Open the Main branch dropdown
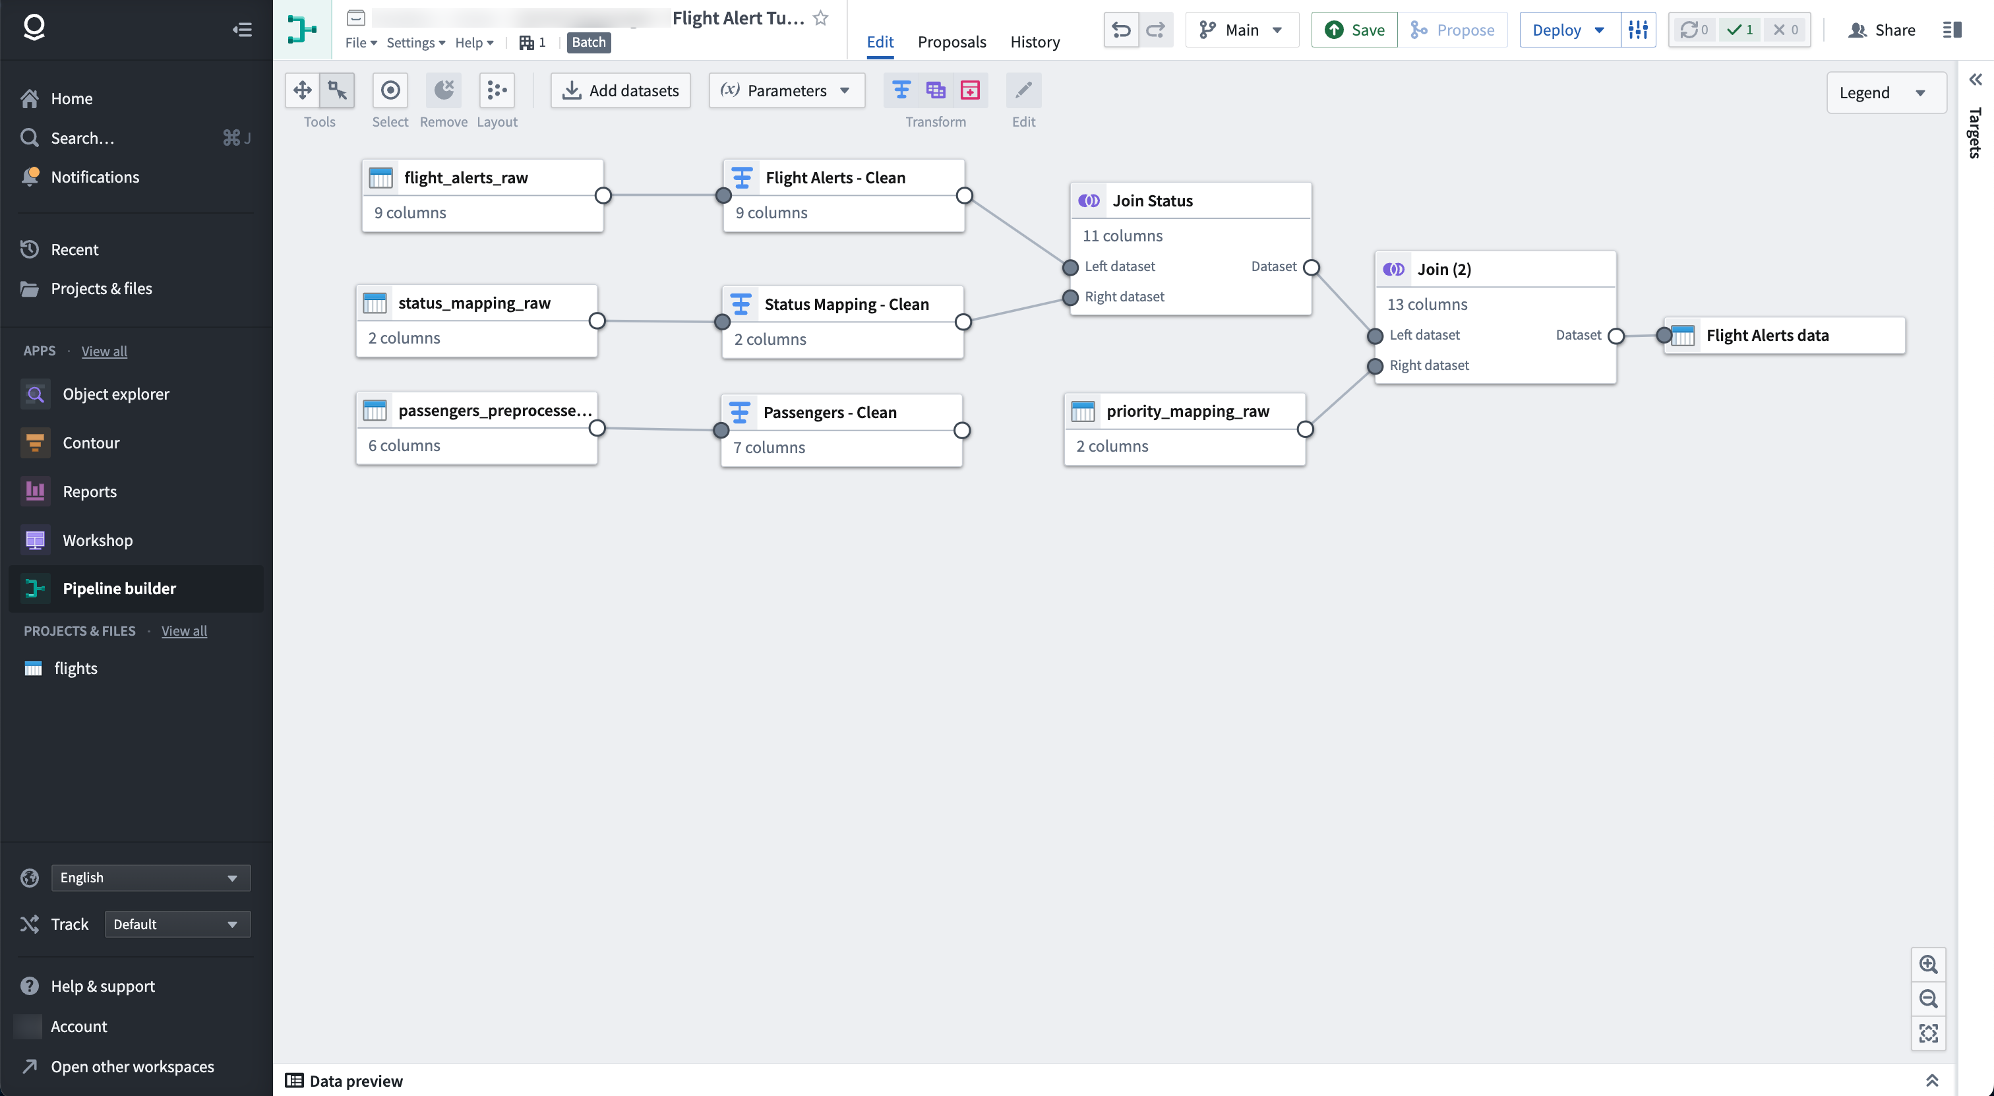 click(1242, 30)
